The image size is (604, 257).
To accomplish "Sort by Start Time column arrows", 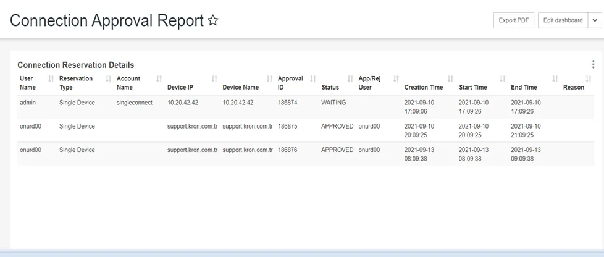I will [502, 78].
